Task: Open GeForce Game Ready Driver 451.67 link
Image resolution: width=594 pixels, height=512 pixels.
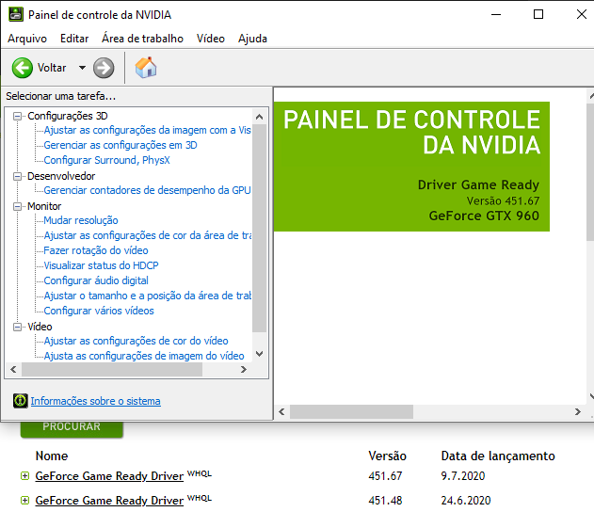Action: pos(109,476)
